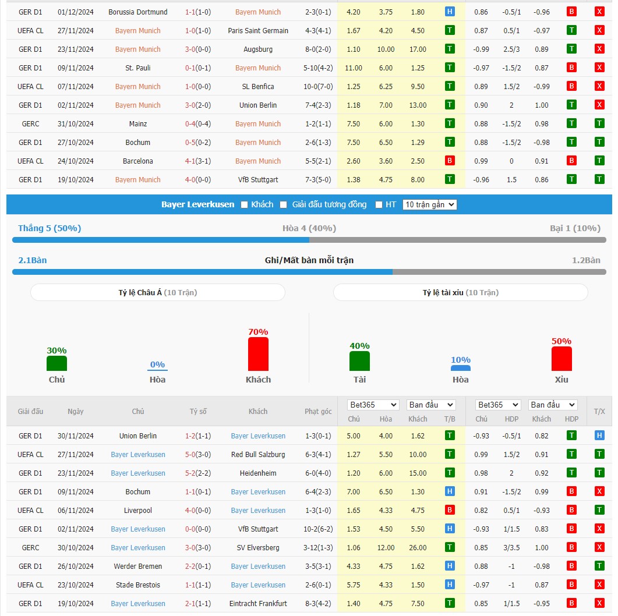This screenshot has width=618, height=616.
Task: Click the 5-0(3-0) score for Red Bull Salzburg
Action: pyautogui.click(x=198, y=455)
